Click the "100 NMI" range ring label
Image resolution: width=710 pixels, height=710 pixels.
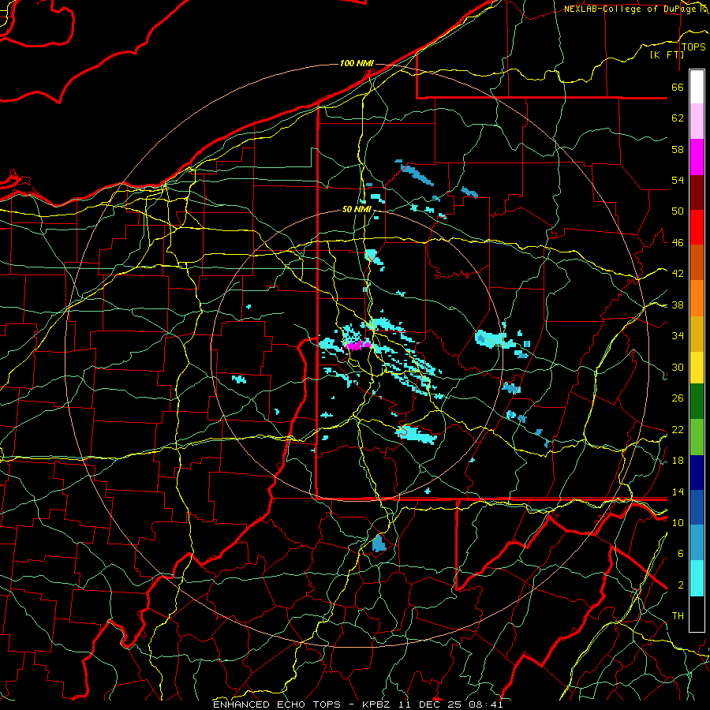pos(357,63)
